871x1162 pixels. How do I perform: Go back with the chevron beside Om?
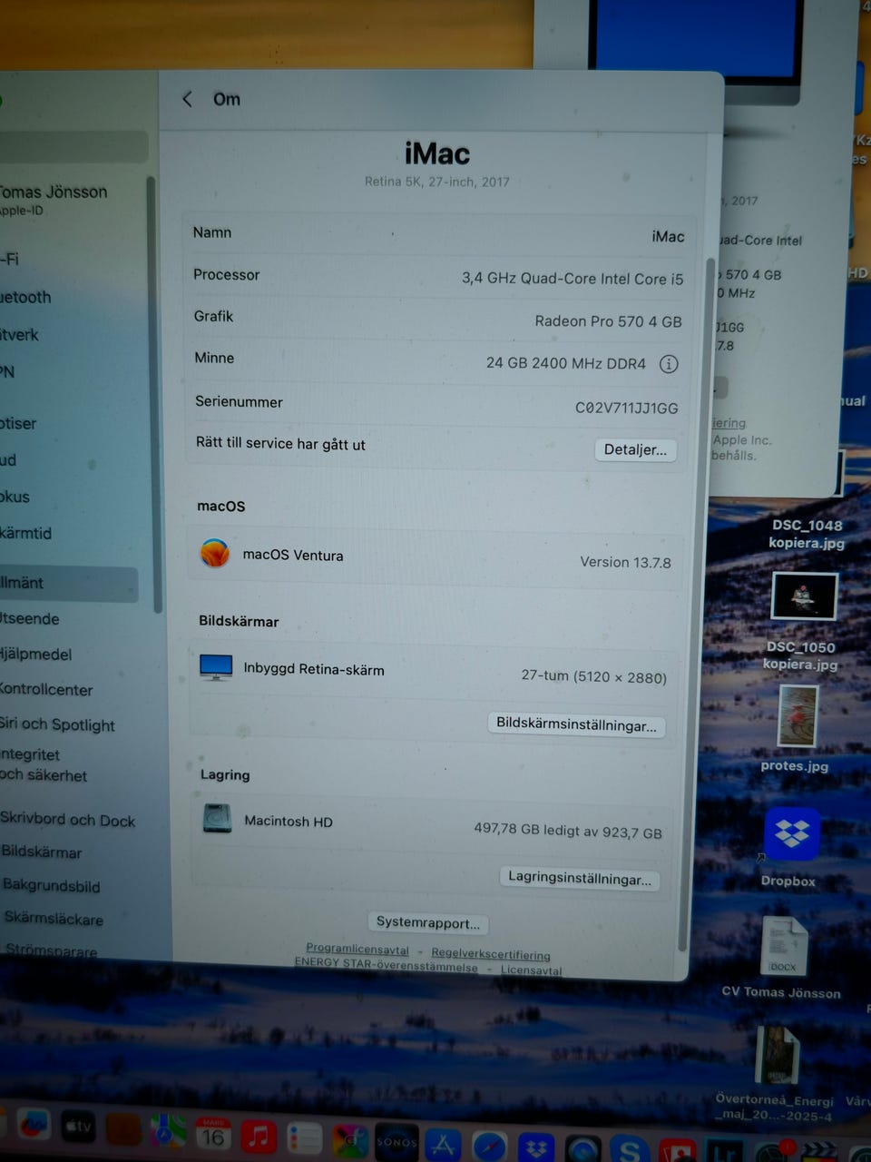pos(187,99)
